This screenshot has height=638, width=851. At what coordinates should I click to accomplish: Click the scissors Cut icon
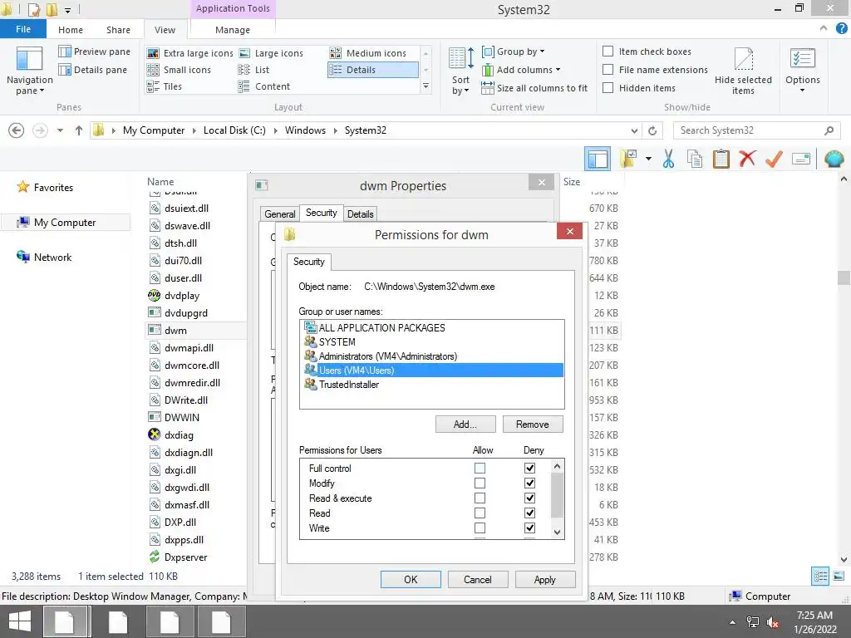pos(668,159)
